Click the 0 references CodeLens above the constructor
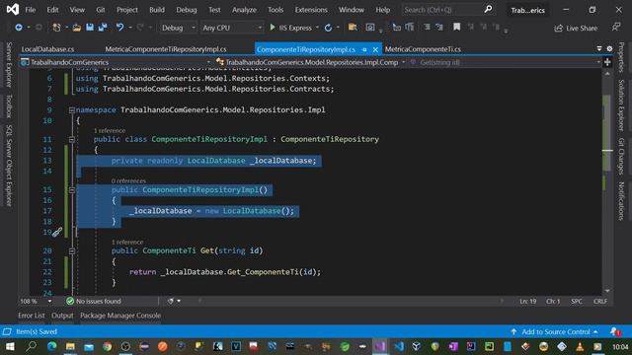632x355 pixels. coord(128,181)
